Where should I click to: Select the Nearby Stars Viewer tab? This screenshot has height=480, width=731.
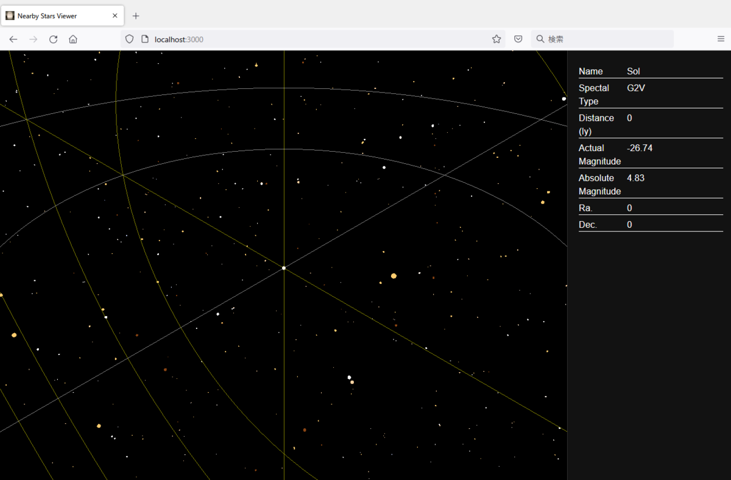(63, 16)
